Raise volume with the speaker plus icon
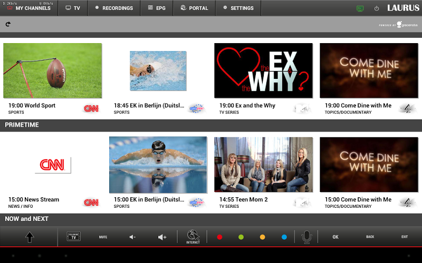Image resolution: width=422 pixels, height=263 pixels. tap(162, 237)
